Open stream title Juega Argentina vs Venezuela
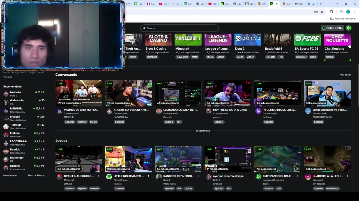Screen dimensions: 359x201 (x=330, y=110)
